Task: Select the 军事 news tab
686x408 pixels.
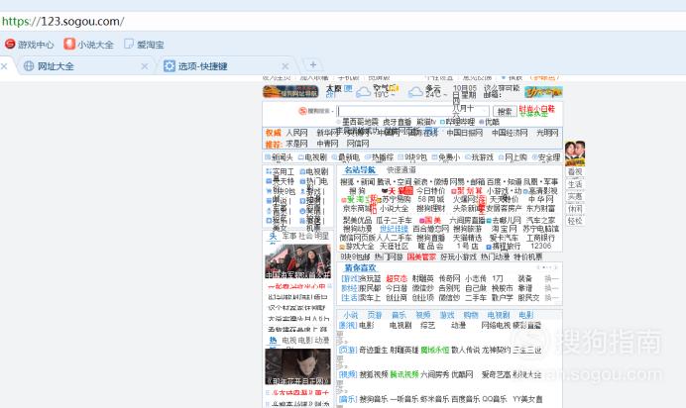Action: coord(289,236)
